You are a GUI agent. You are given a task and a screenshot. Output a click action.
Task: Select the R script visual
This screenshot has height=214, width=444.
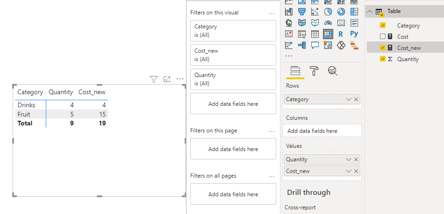[341, 34]
